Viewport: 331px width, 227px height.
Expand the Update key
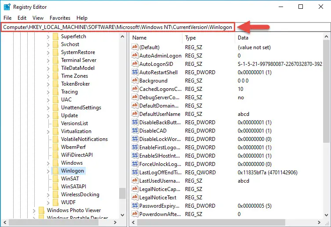click(x=48, y=116)
